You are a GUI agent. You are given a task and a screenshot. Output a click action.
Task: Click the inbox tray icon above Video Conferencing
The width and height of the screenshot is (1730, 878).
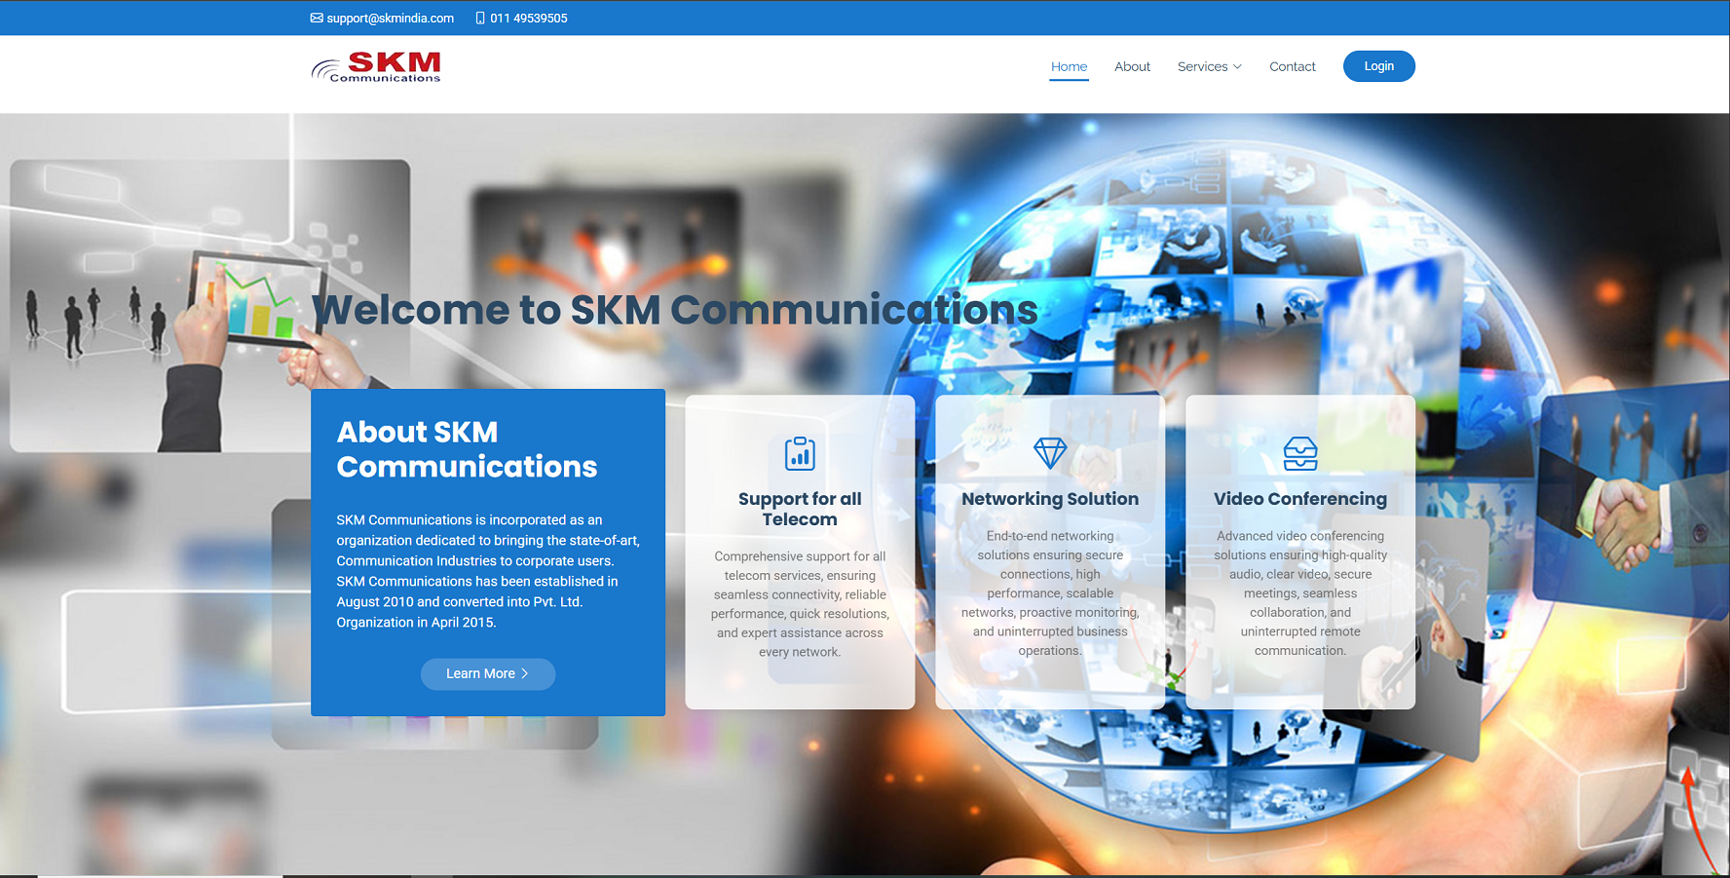[1299, 453]
